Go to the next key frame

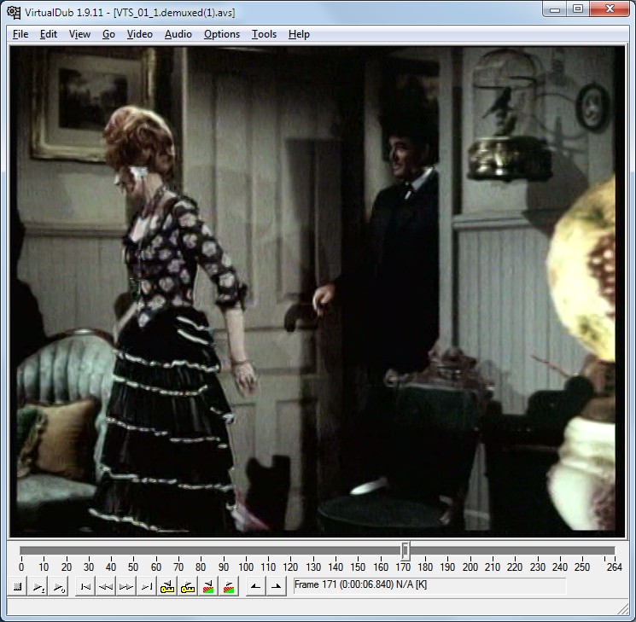(x=188, y=586)
